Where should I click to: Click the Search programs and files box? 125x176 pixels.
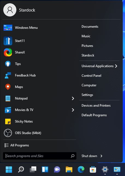[x=40, y=156]
